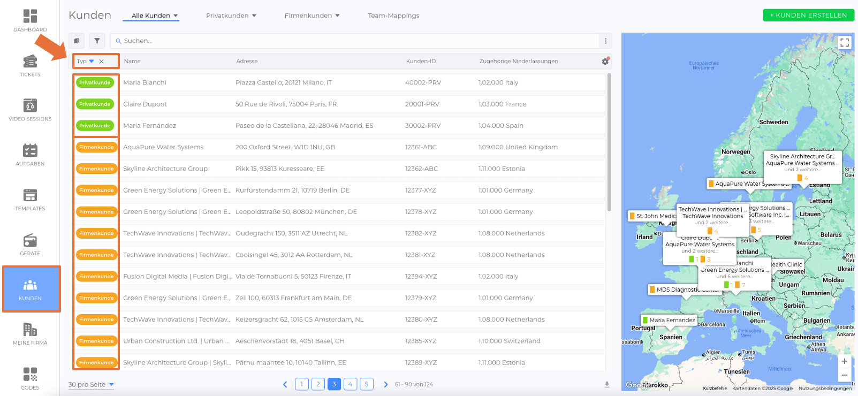Open the Firmenkunden dropdown

point(312,16)
